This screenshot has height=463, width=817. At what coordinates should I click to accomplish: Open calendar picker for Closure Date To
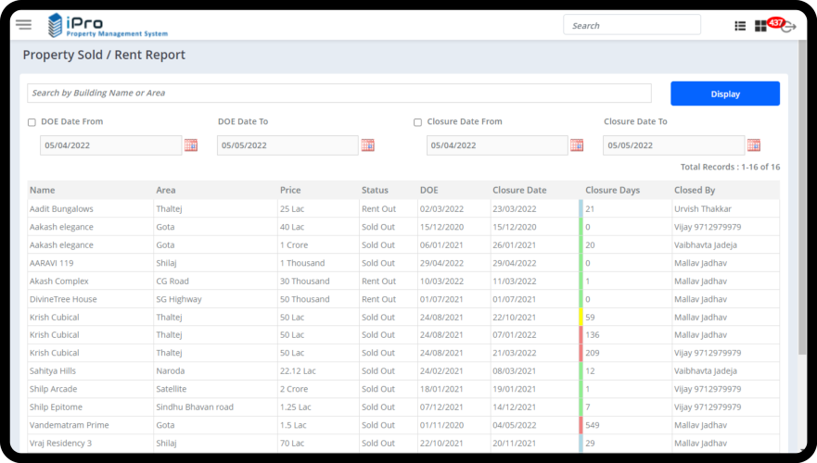pos(754,145)
